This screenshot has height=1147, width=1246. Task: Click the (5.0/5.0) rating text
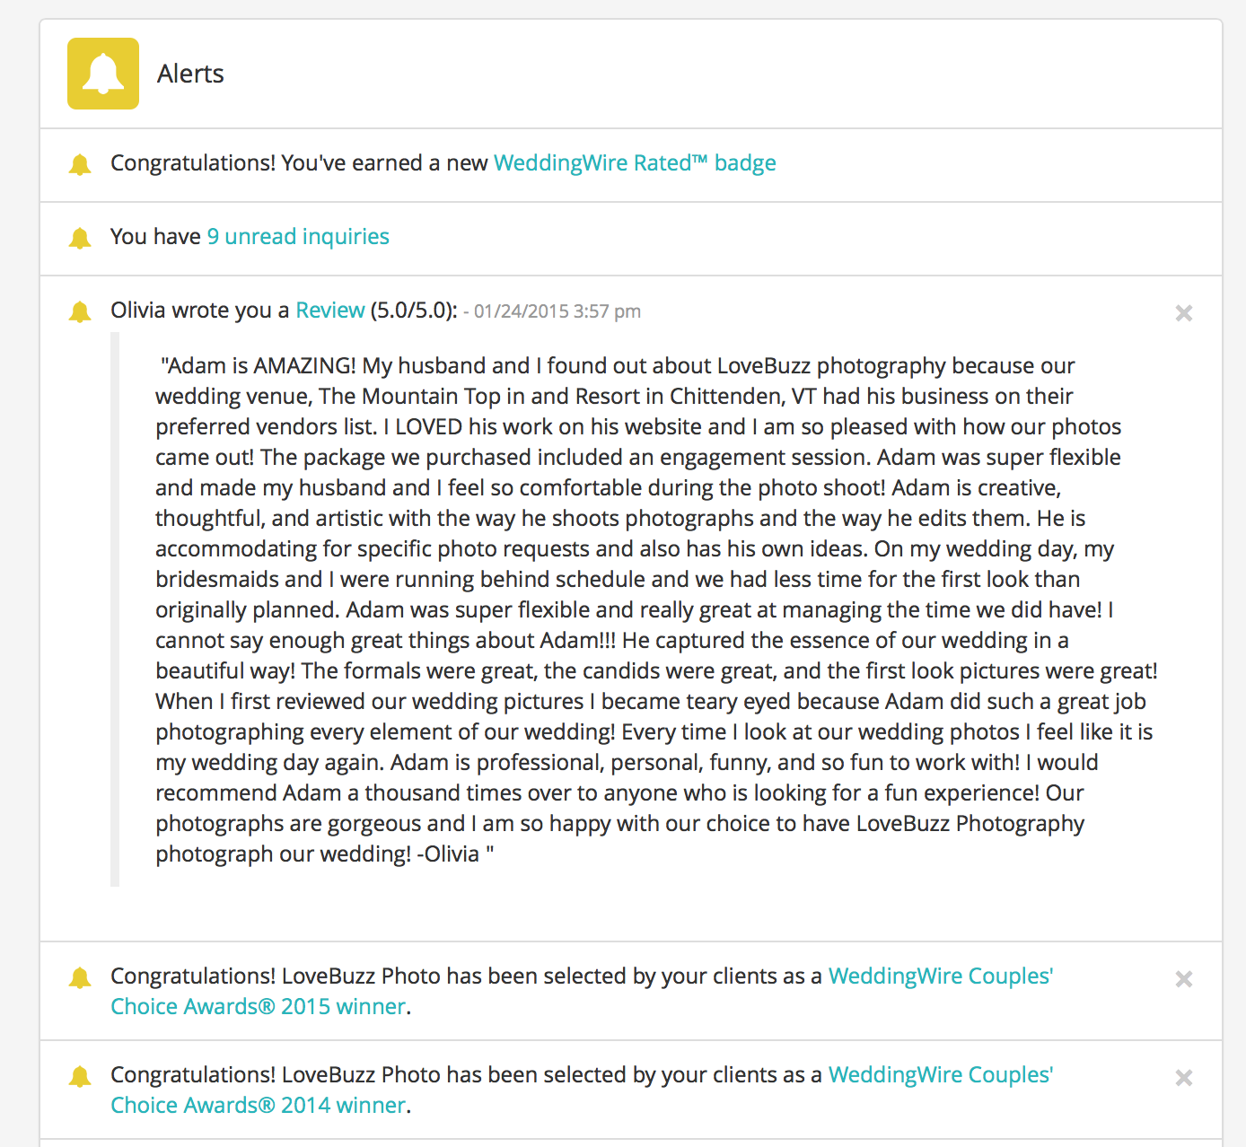click(414, 311)
